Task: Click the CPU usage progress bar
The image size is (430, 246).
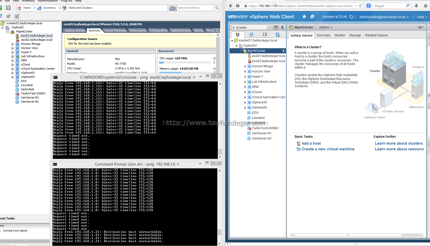Action: pos(185,62)
